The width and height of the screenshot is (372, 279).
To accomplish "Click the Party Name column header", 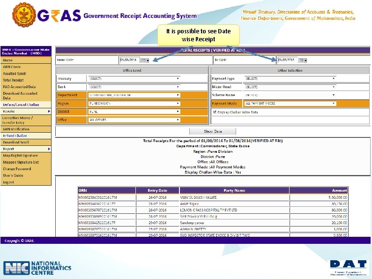I will [x=234, y=190].
